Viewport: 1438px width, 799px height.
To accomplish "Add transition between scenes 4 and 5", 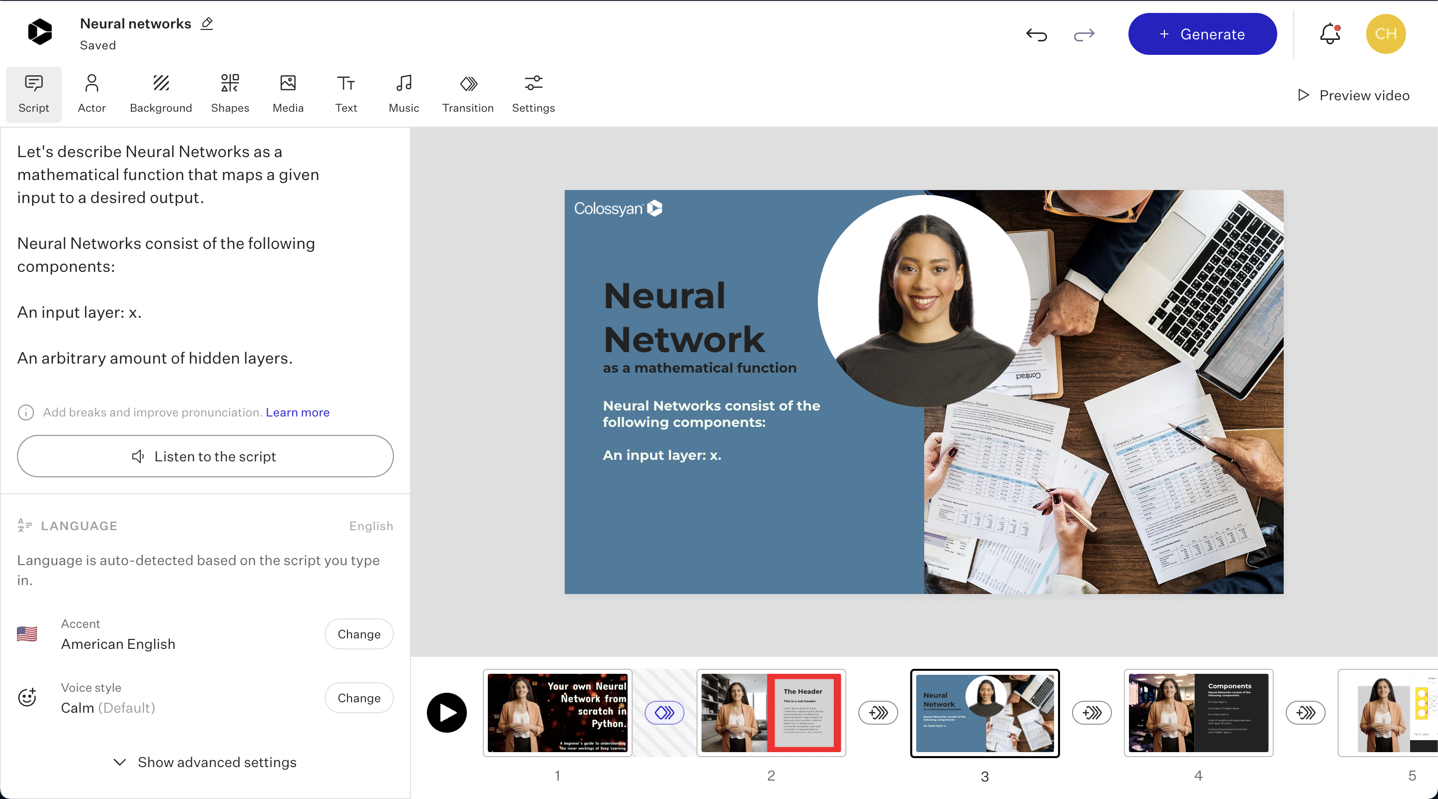I will [1306, 713].
